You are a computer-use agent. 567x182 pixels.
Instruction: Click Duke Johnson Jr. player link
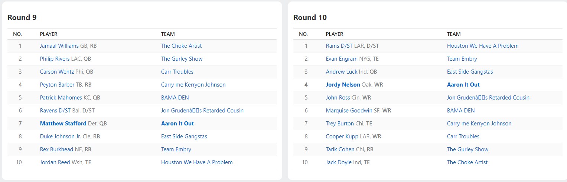coord(61,136)
